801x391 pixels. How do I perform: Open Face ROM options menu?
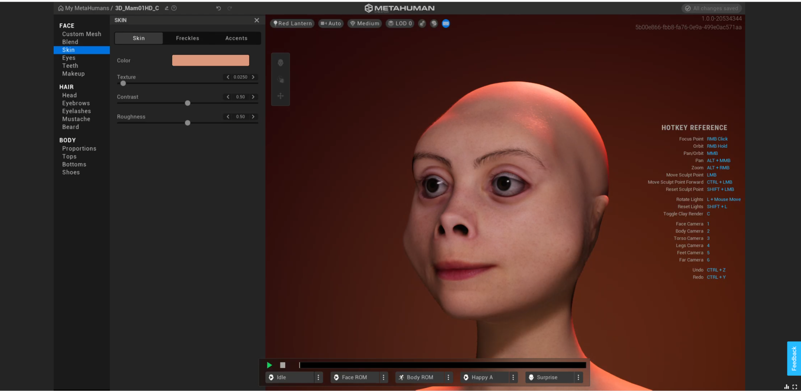click(x=383, y=377)
